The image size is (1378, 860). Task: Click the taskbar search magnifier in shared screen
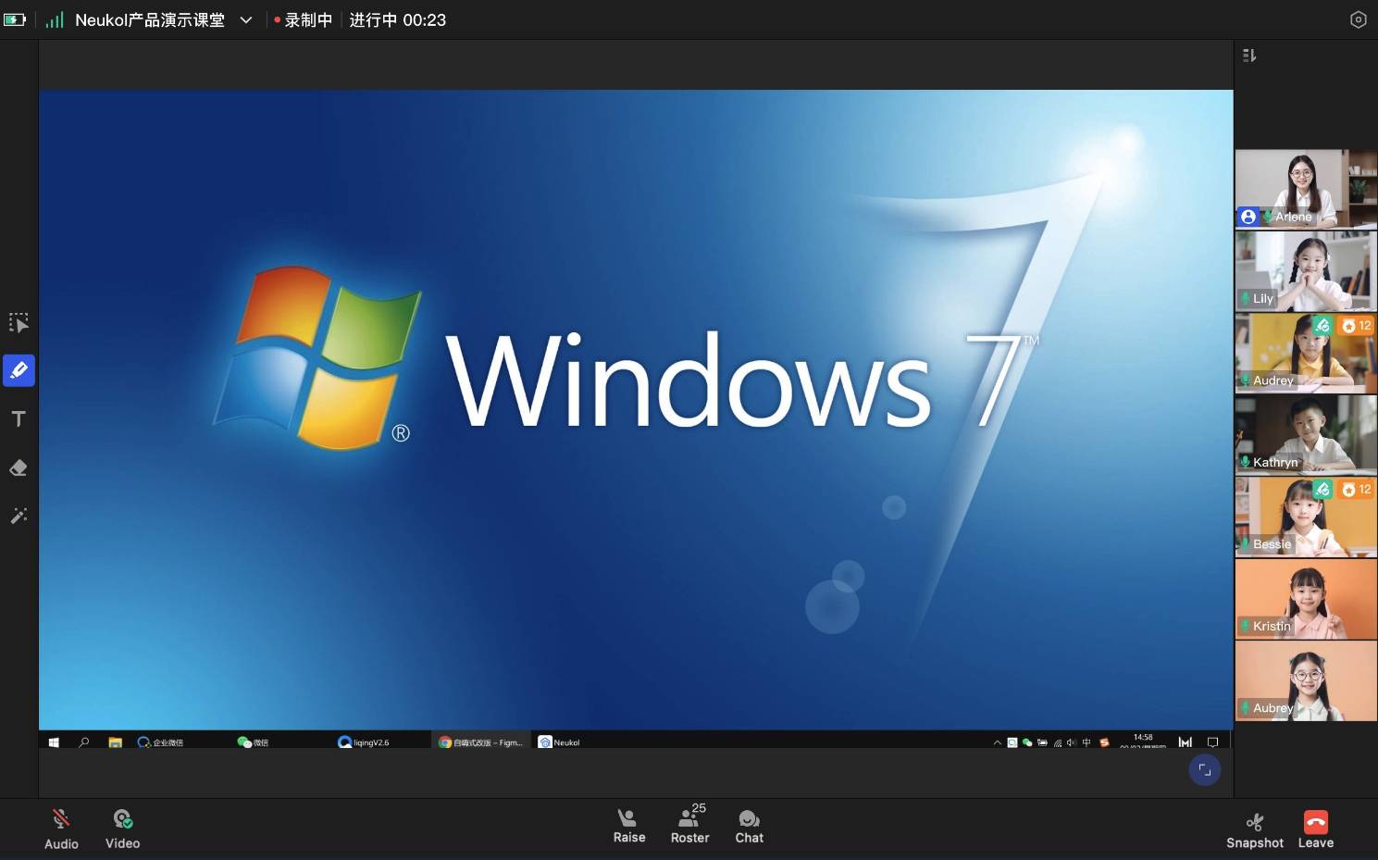coord(84,742)
